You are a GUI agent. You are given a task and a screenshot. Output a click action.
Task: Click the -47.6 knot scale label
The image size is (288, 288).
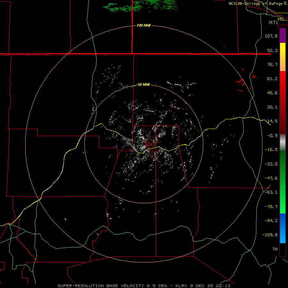click(271, 178)
